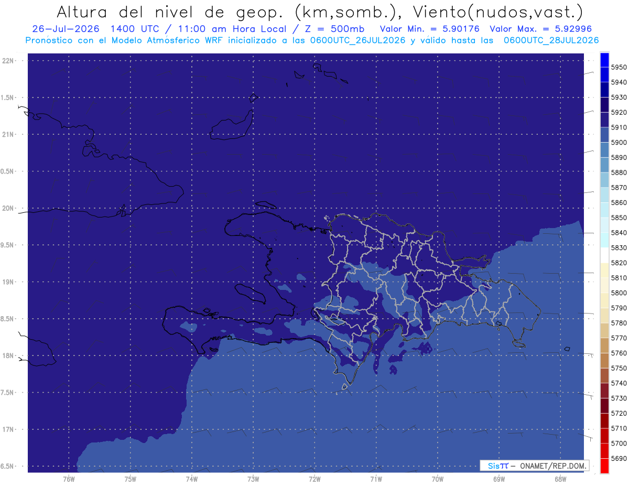Pick the dark red swatch between 5720 and 5730
This screenshot has width=629, height=486.
[x=604, y=406]
